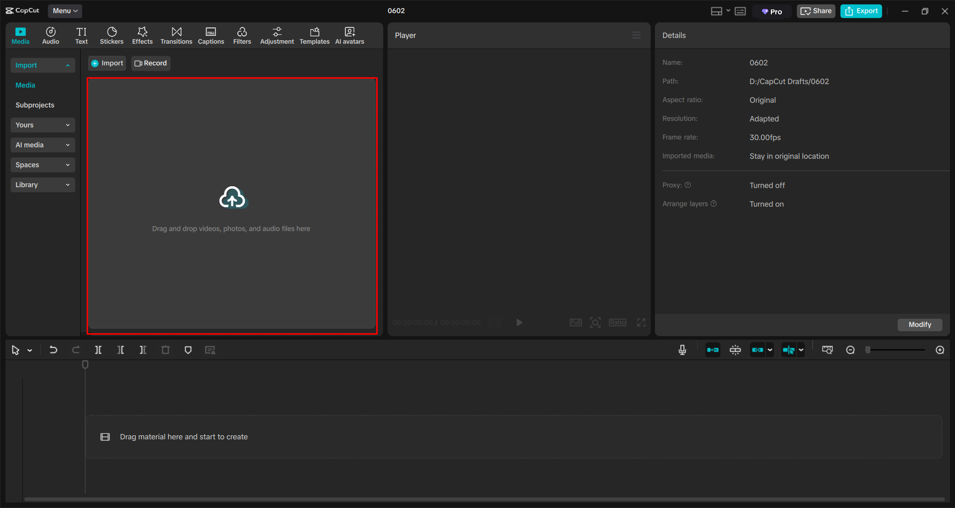Open the Audio panel

click(x=50, y=35)
